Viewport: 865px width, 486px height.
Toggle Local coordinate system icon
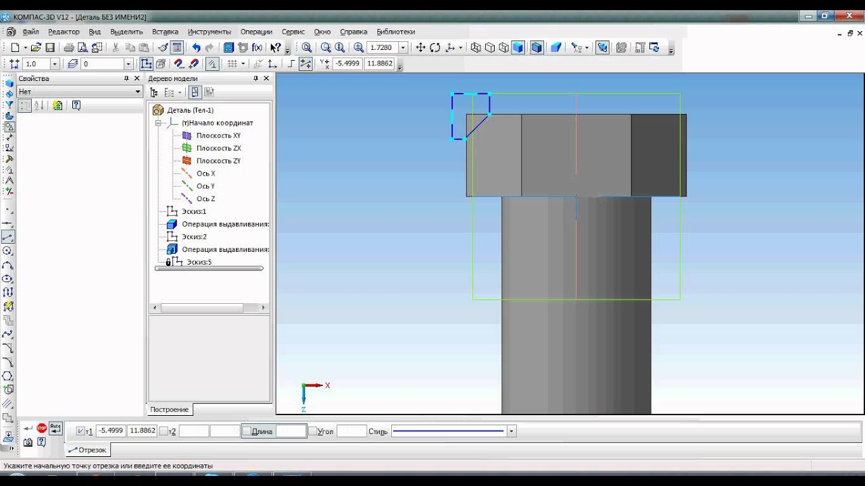(x=272, y=63)
